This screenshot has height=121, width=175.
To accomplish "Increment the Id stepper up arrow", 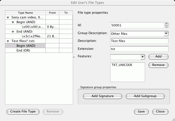I will [x=167, y=24].
